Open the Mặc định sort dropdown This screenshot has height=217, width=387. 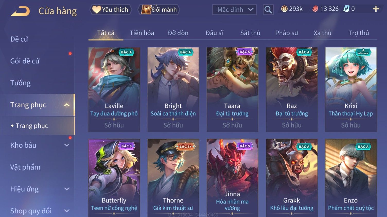coord(234,10)
